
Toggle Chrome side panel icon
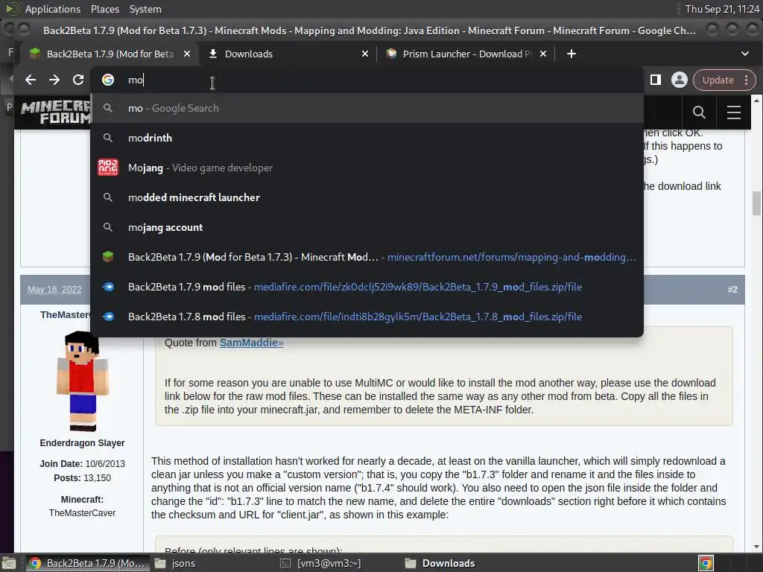tap(656, 80)
